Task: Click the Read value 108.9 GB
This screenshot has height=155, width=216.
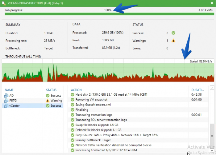Action: [x=108, y=40]
